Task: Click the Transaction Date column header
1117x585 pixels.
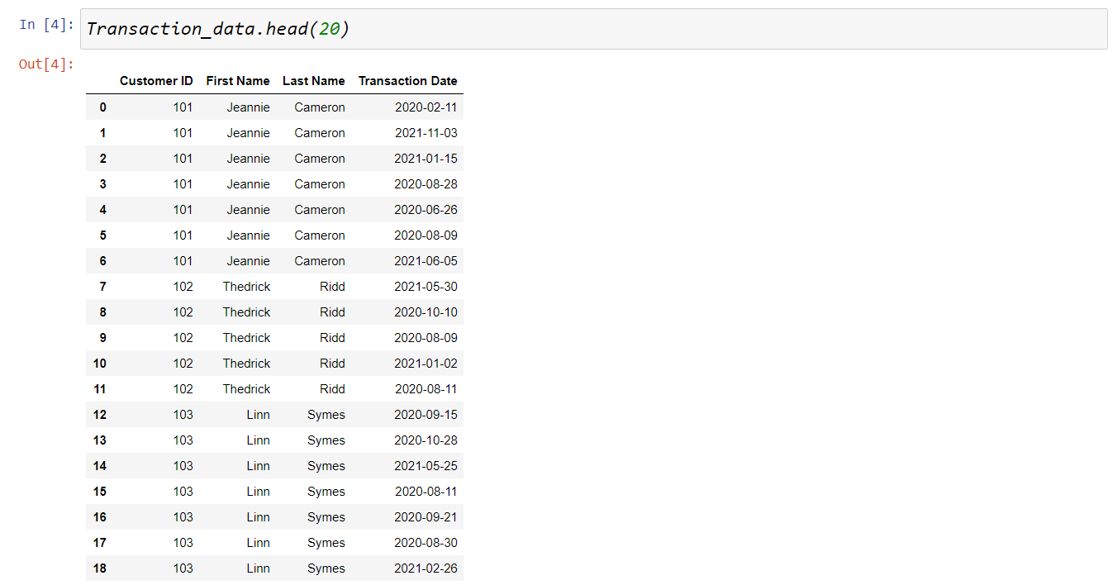Action: (408, 81)
